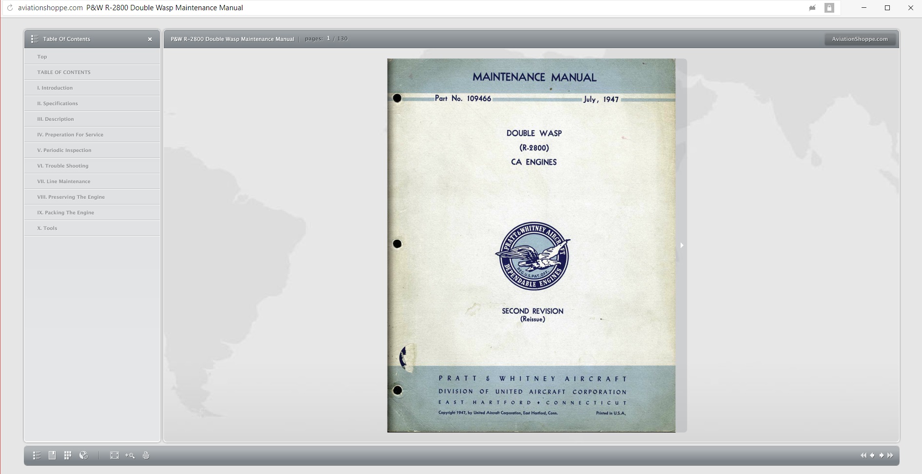Open chapter IX. Packing The Engine
The height and width of the screenshot is (474, 922).
click(92, 212)
